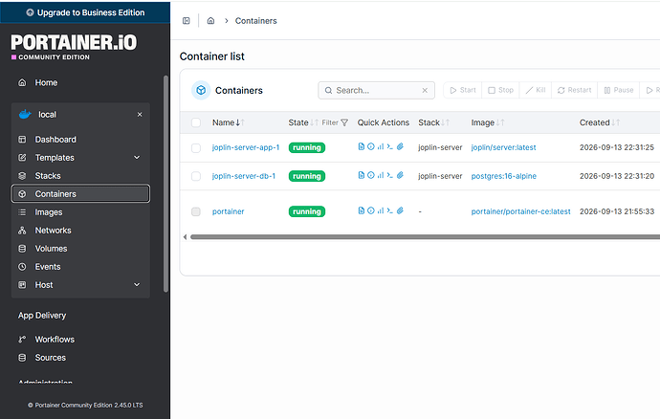Open the joplin-server-db-1 container link
660x419 pixels.
tap(244, 176)
